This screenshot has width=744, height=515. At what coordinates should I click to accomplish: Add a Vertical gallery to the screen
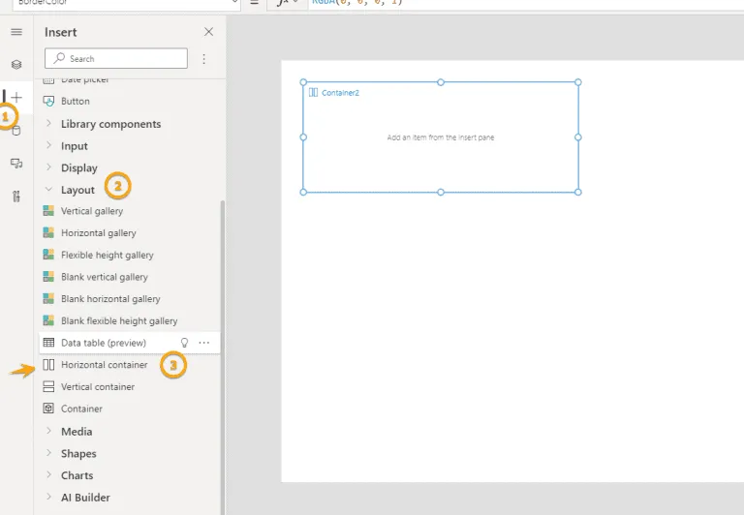click(x=91, y=211)
